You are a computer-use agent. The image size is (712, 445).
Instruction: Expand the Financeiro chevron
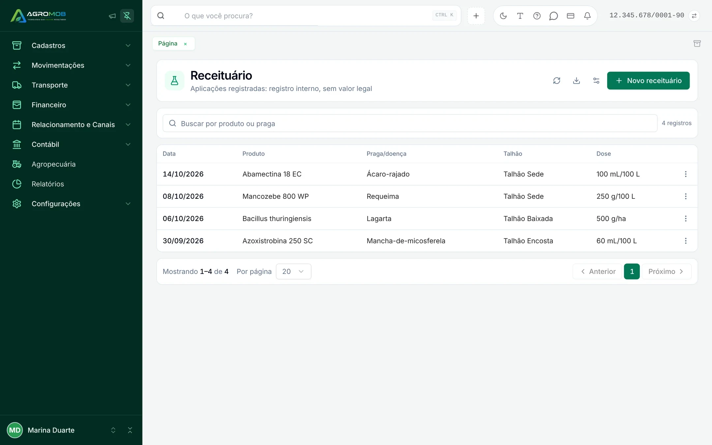[x=128, y=105]
